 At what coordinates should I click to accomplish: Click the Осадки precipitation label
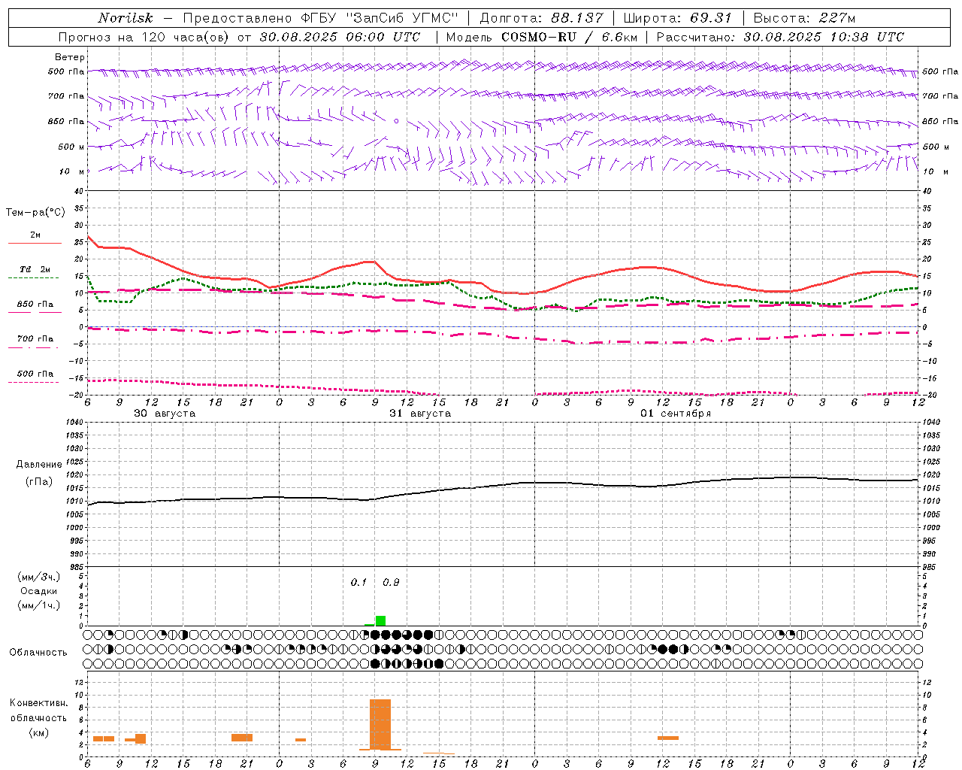[39, 591]
